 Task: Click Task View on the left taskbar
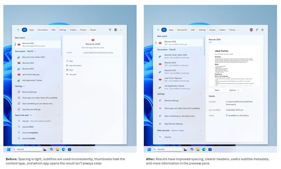point(45,149)
